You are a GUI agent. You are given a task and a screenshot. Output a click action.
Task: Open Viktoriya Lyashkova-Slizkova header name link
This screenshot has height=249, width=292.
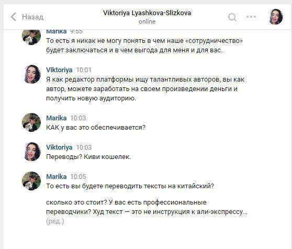147,13
